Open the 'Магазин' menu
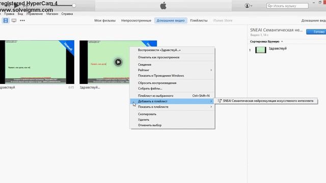The height and width of the screenshot is (183, 326). [x=52, y=14]
